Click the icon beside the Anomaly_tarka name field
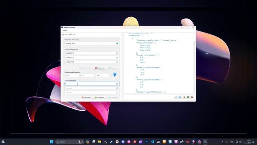Viewport: 257px width, 145px height. point(117,43)
